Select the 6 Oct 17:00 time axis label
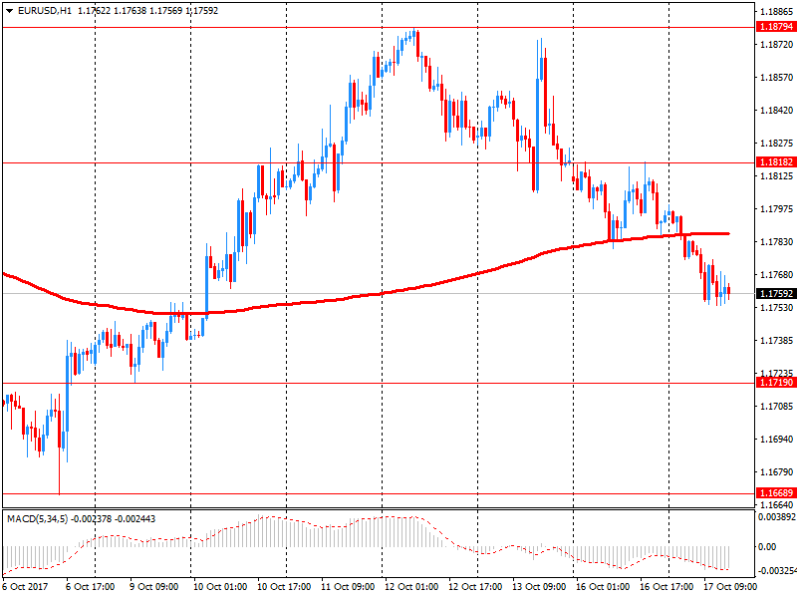The height and width of the screenshot is (598, 797). [90, 587]
